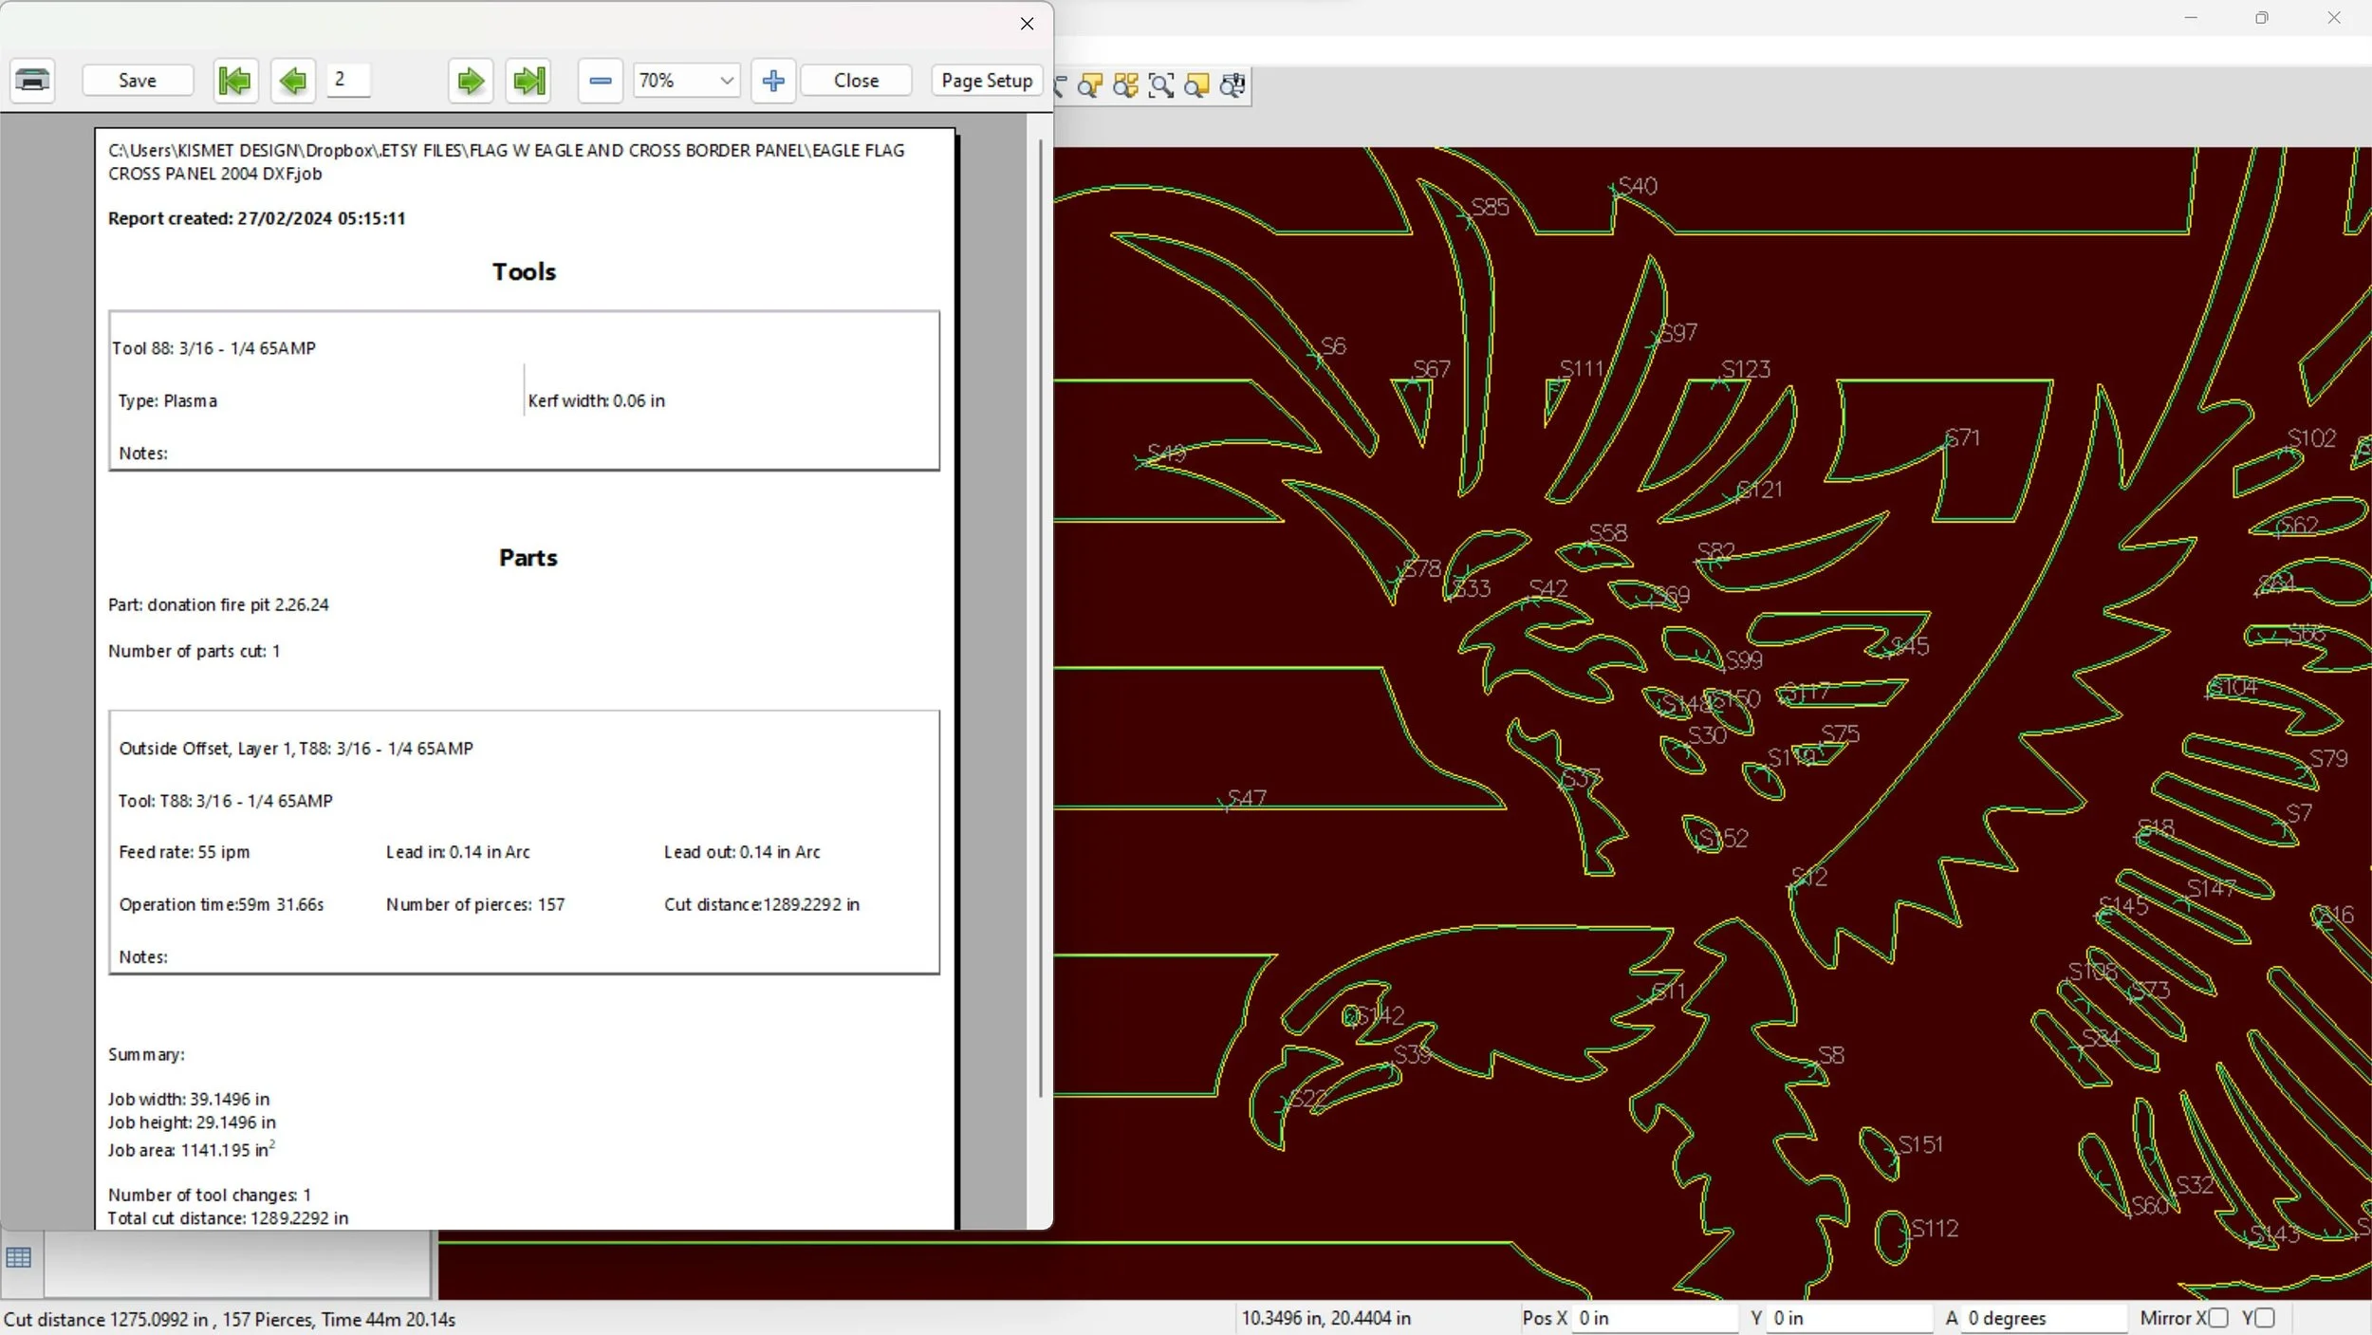
Task: Jump to last report page
Action: point(529,81)
